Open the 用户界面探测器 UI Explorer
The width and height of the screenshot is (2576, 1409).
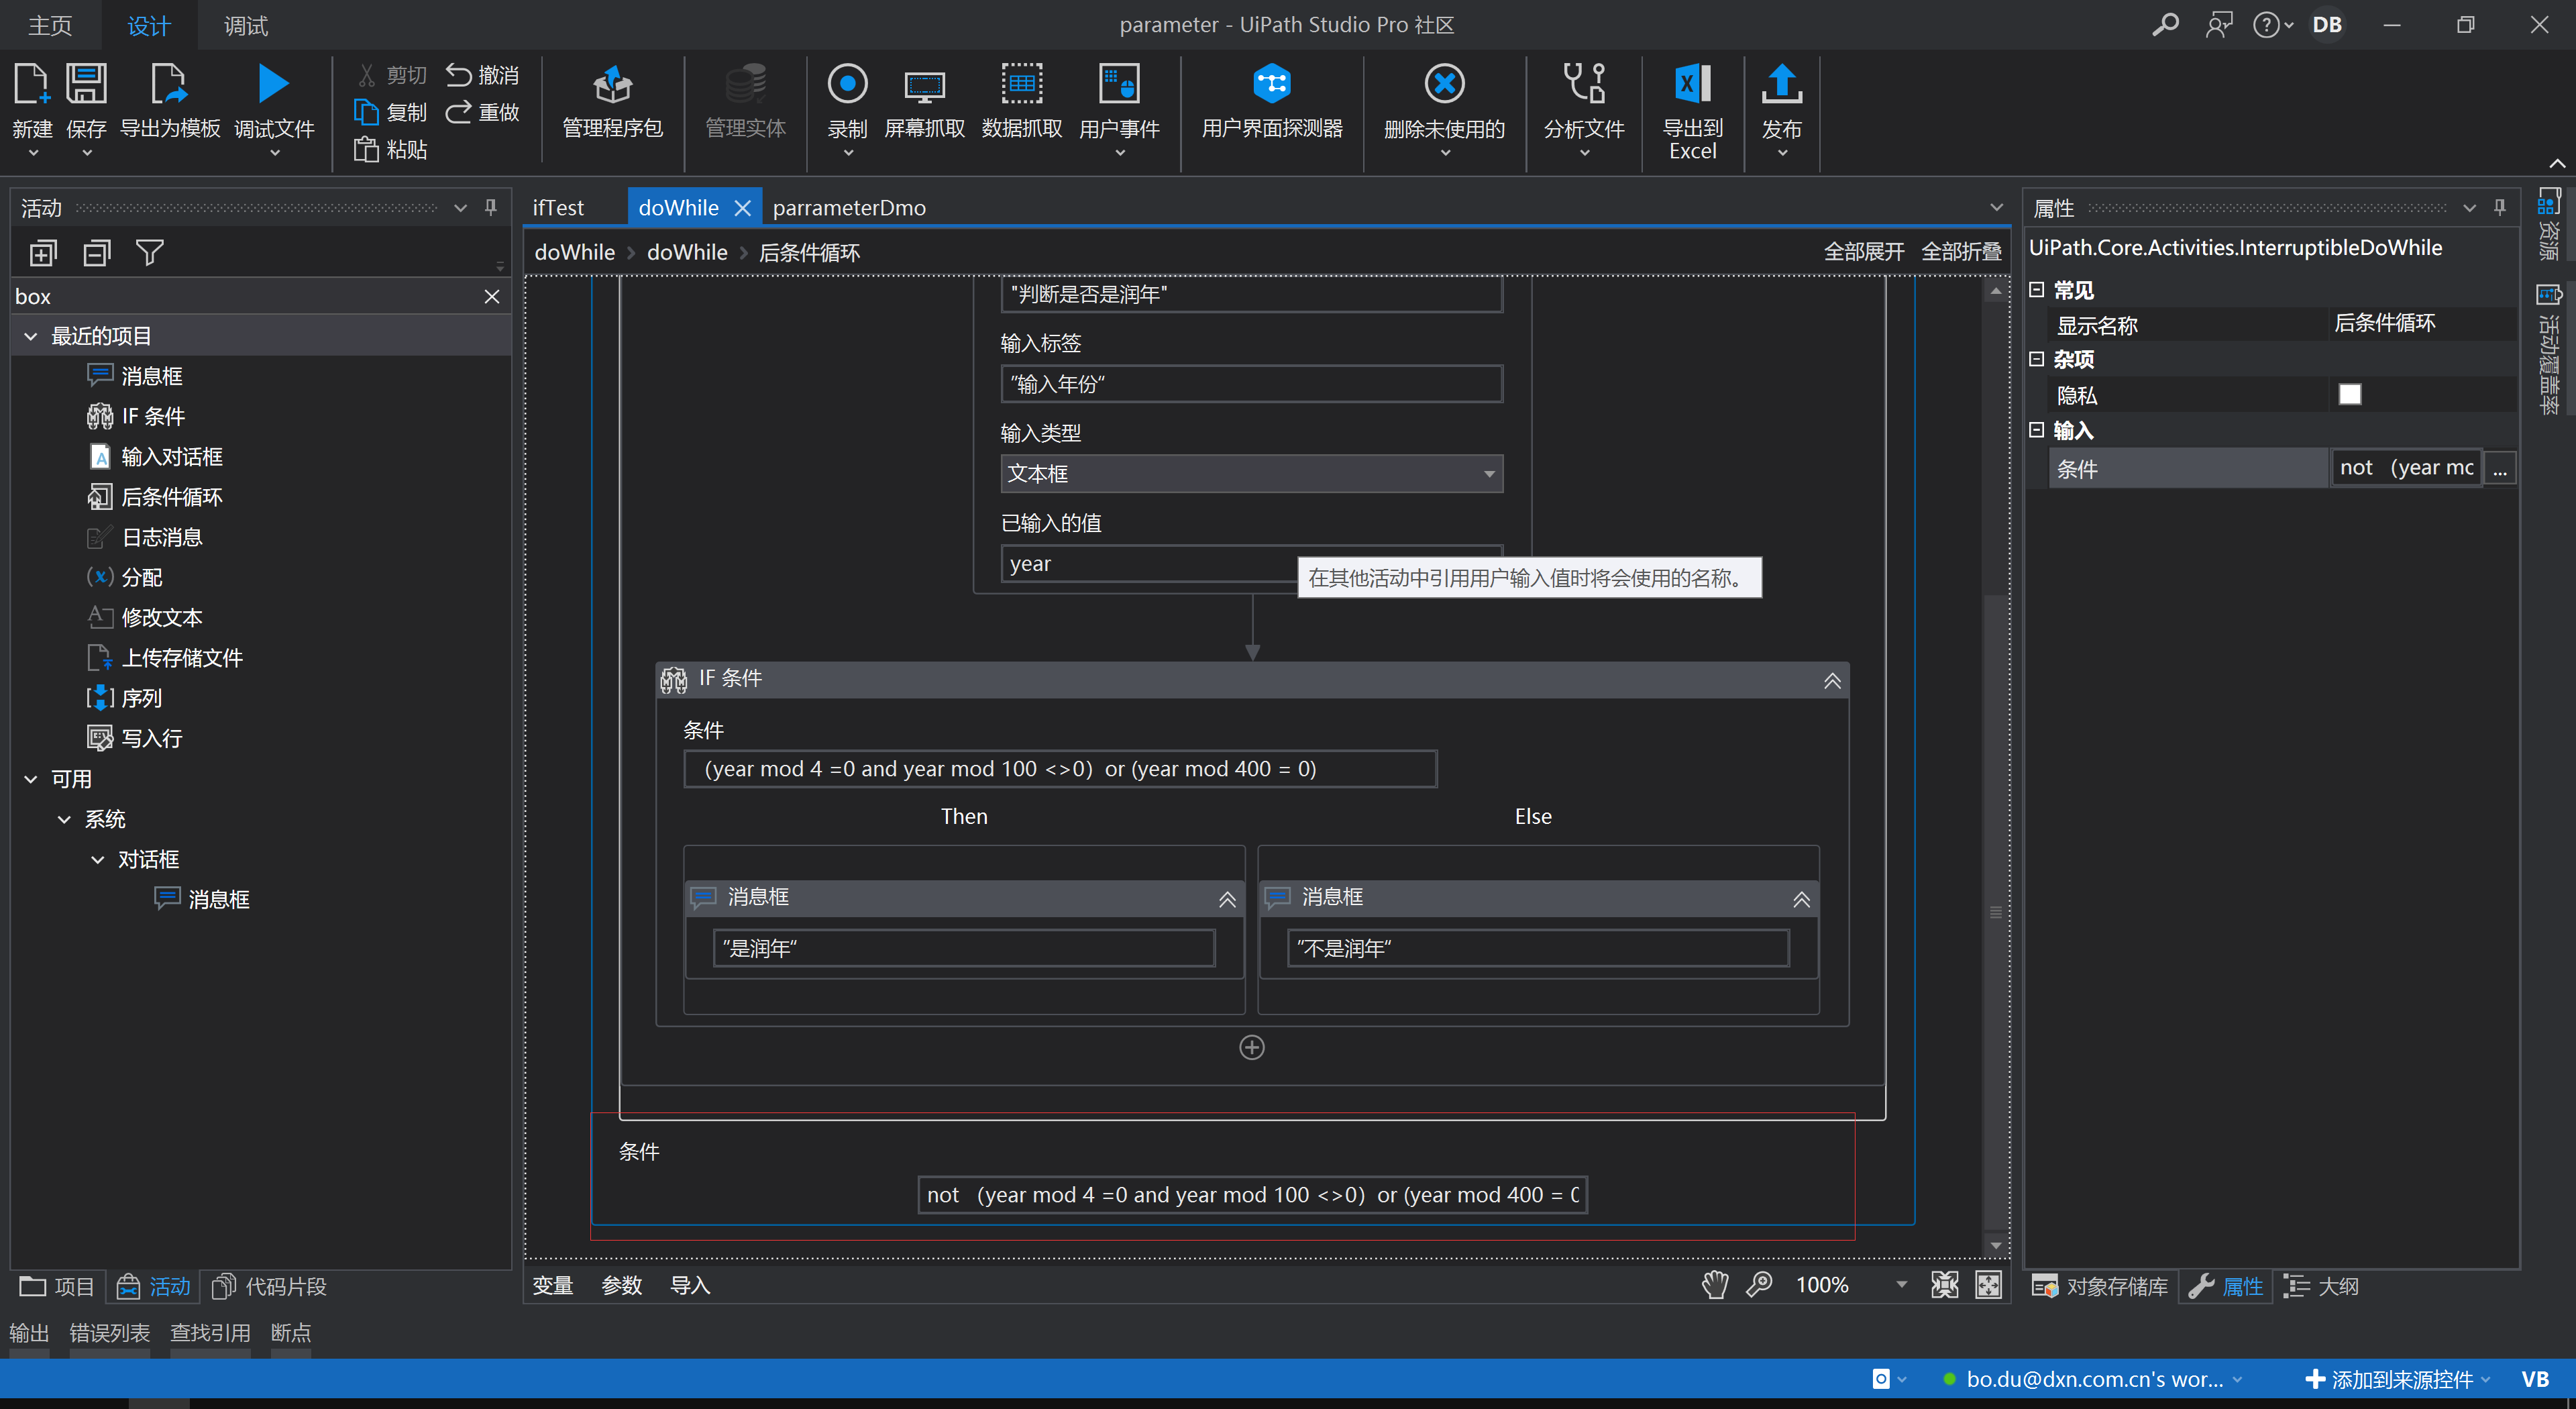tap(1271, 105)
